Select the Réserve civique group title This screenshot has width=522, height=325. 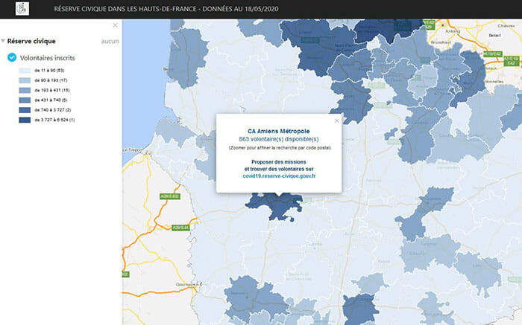tap(31, 42)
